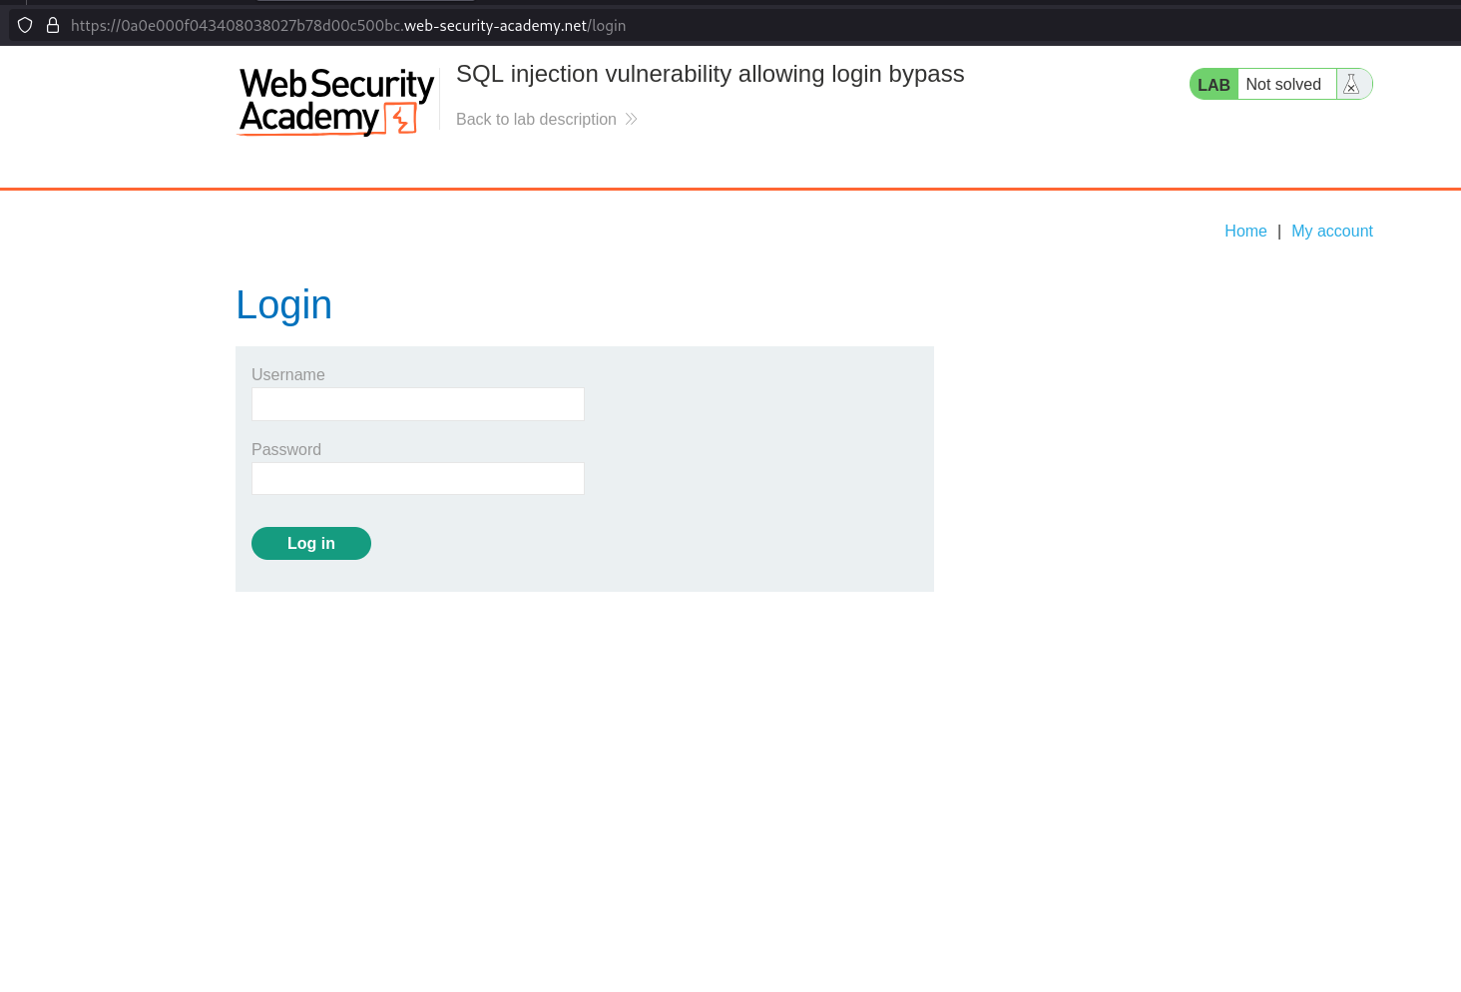Focus the Username input field
The image size is (1461, 992).
[x=417, y=404]
